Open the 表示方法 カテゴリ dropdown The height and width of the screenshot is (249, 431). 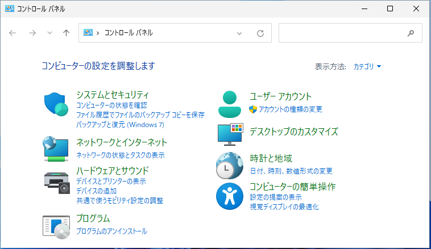(x=367, y=66)
